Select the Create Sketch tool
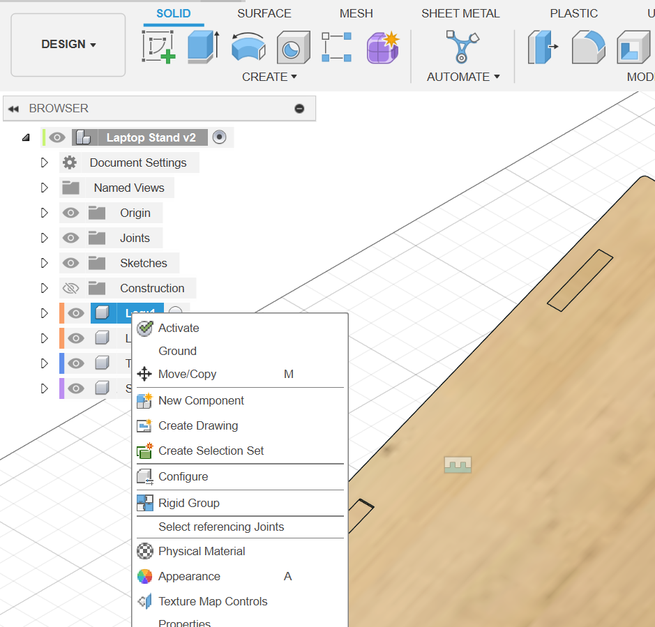 tap(159, 47)
